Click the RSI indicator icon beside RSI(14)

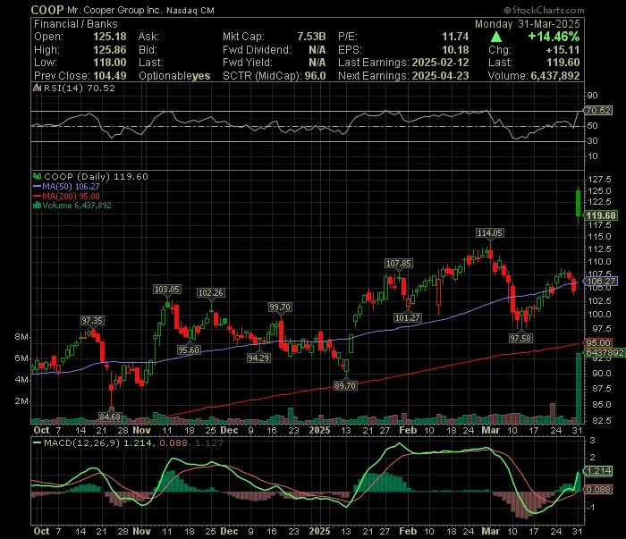click(x=37, y=88)
